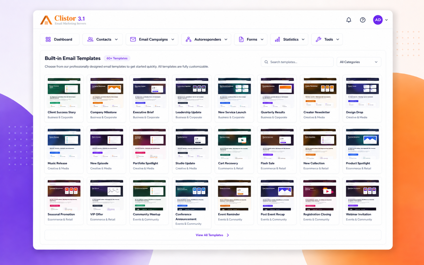The image size is (424, 265).
Task: Open the Autoresponders menu
Action: click(x=206, y=39)
